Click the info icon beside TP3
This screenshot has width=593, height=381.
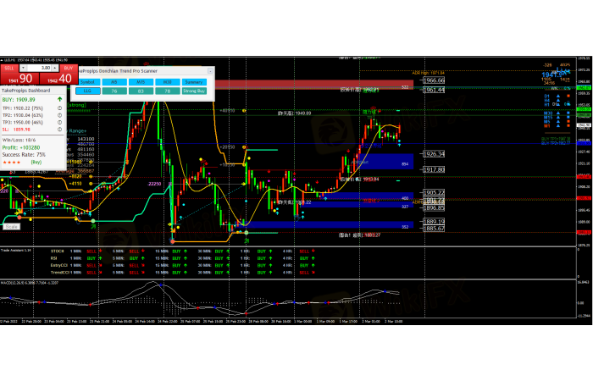click(x=60, y=121)
